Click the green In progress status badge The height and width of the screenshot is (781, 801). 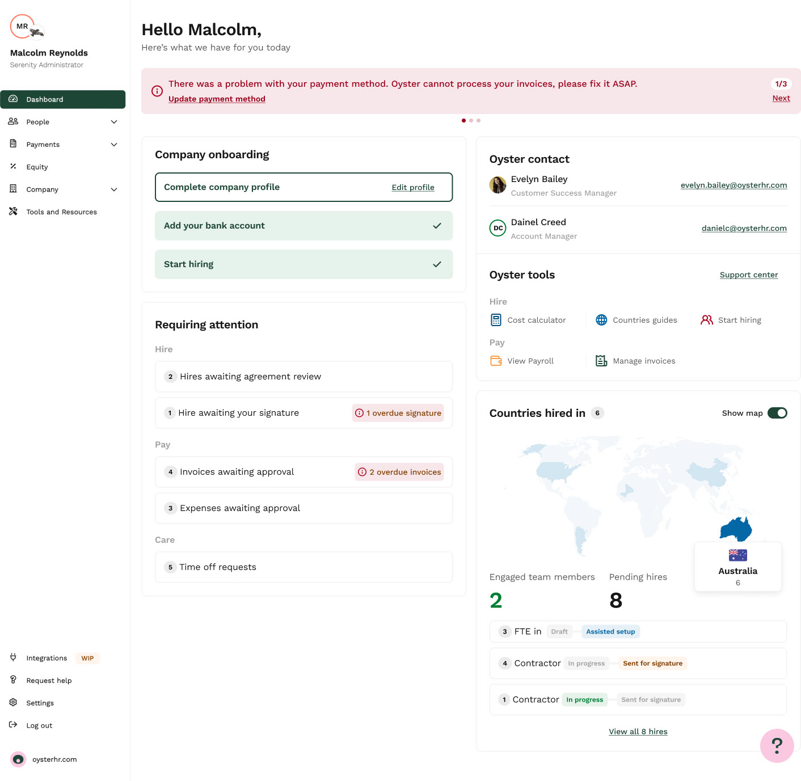coord(584,699)
